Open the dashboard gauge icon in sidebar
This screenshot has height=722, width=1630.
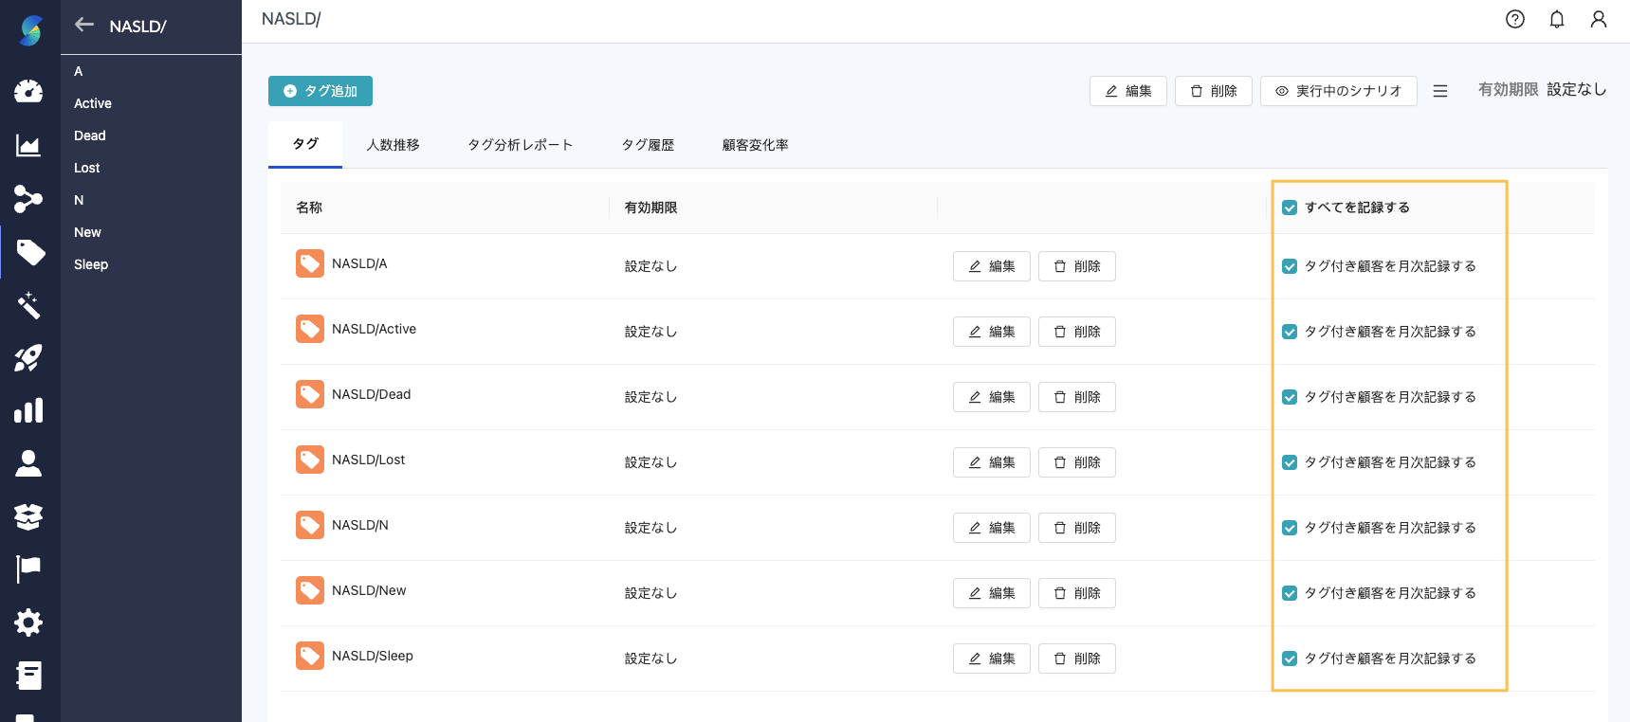point(28,91)
